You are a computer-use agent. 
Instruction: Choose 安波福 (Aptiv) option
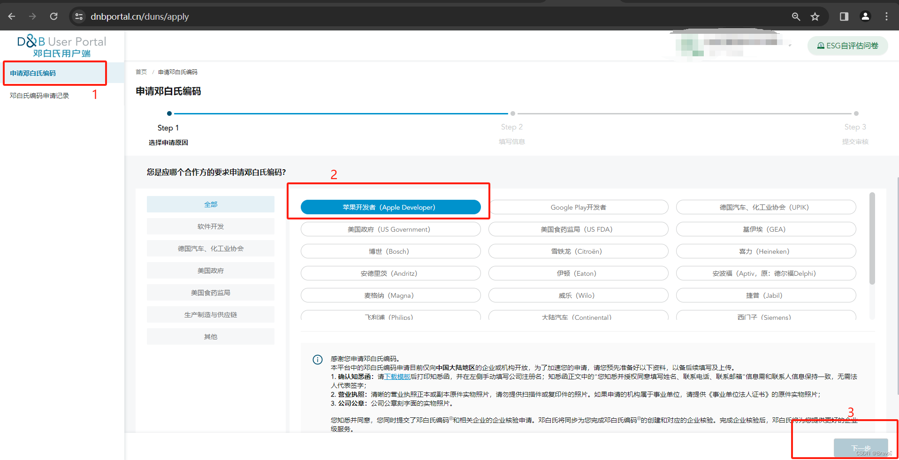pyautogui.click(x=766, y=273)
